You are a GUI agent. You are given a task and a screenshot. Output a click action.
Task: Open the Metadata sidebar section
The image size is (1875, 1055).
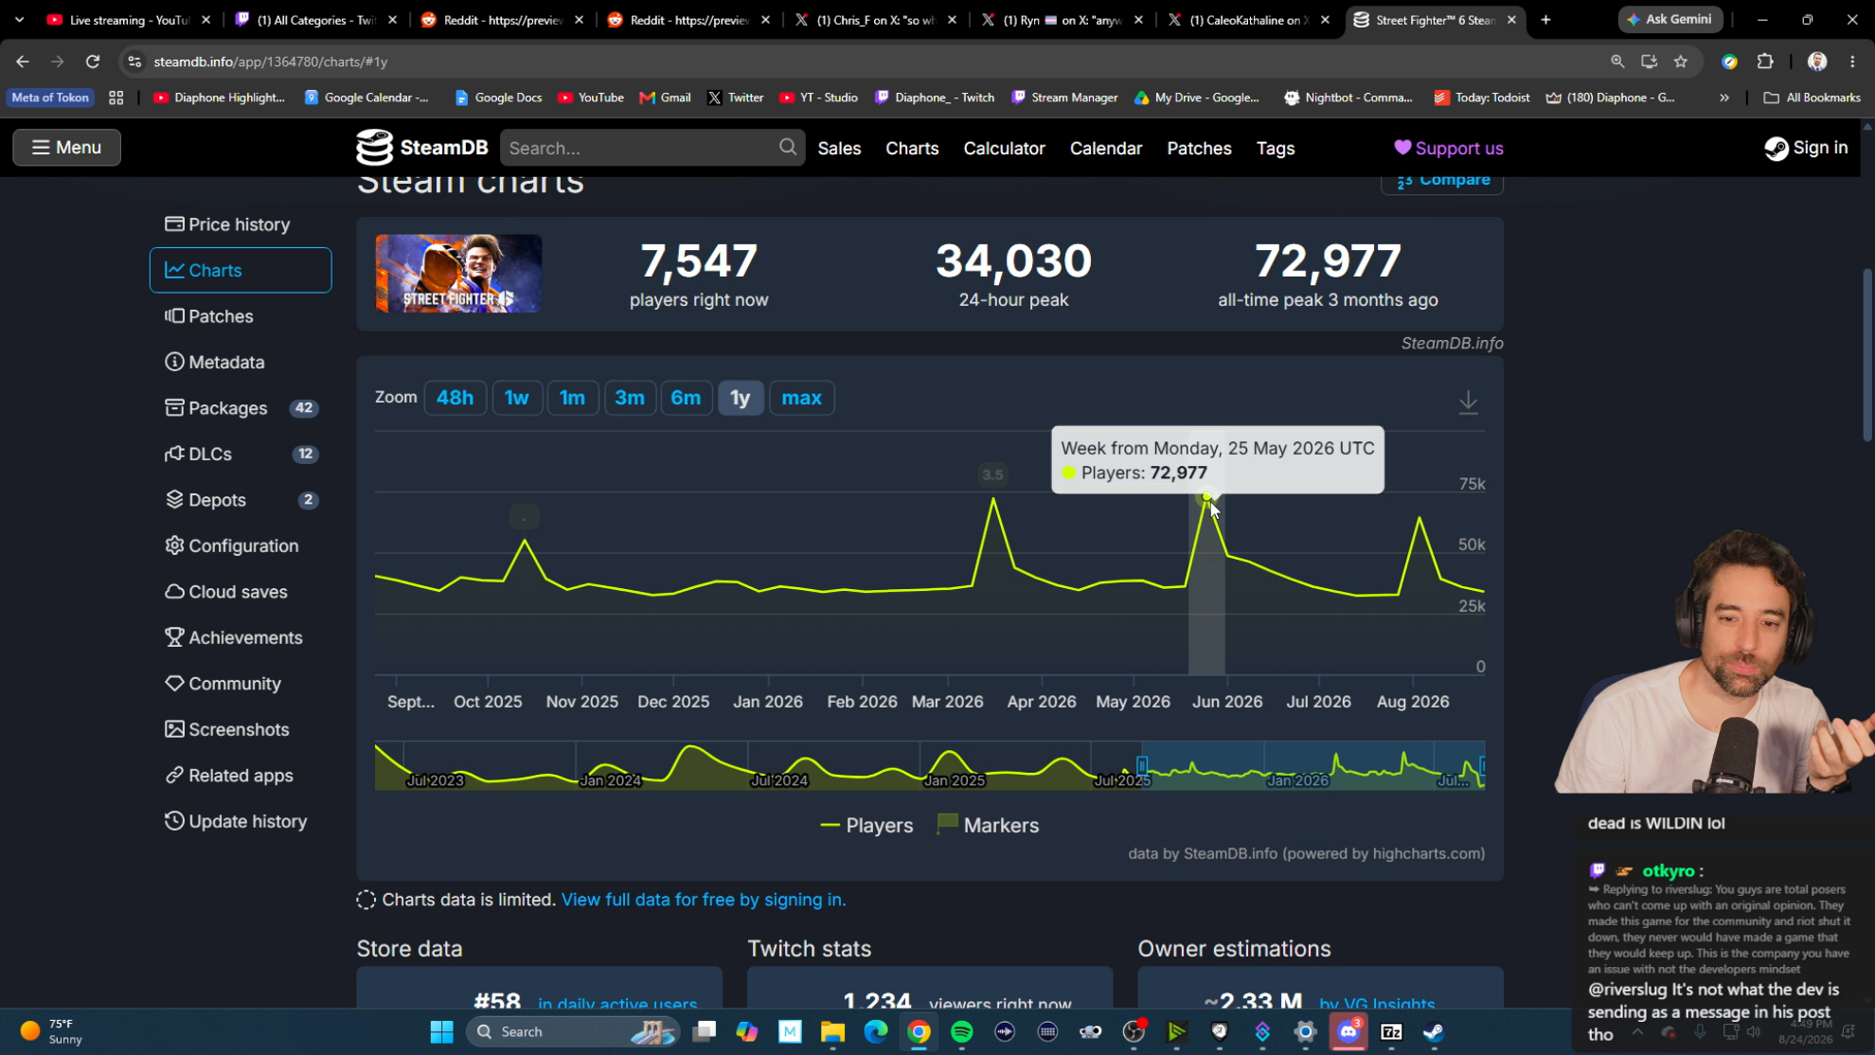tap(215, 362)
